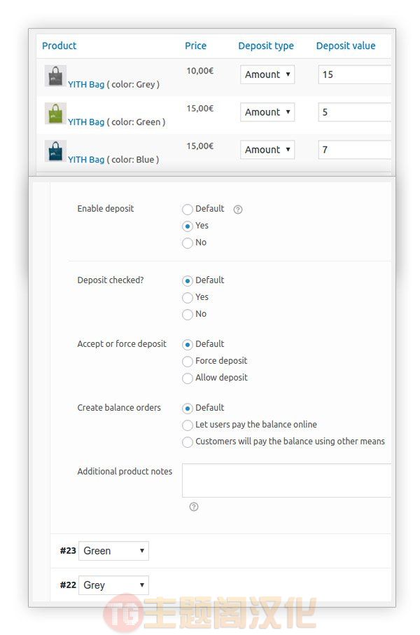
Task: Click the help icon below Additional product notes
Action: click(x=194, y=507)
